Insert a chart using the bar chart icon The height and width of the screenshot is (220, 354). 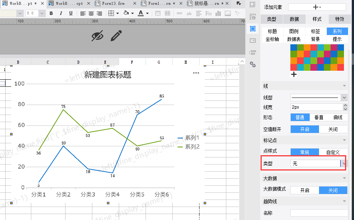(x=218, y=13)
